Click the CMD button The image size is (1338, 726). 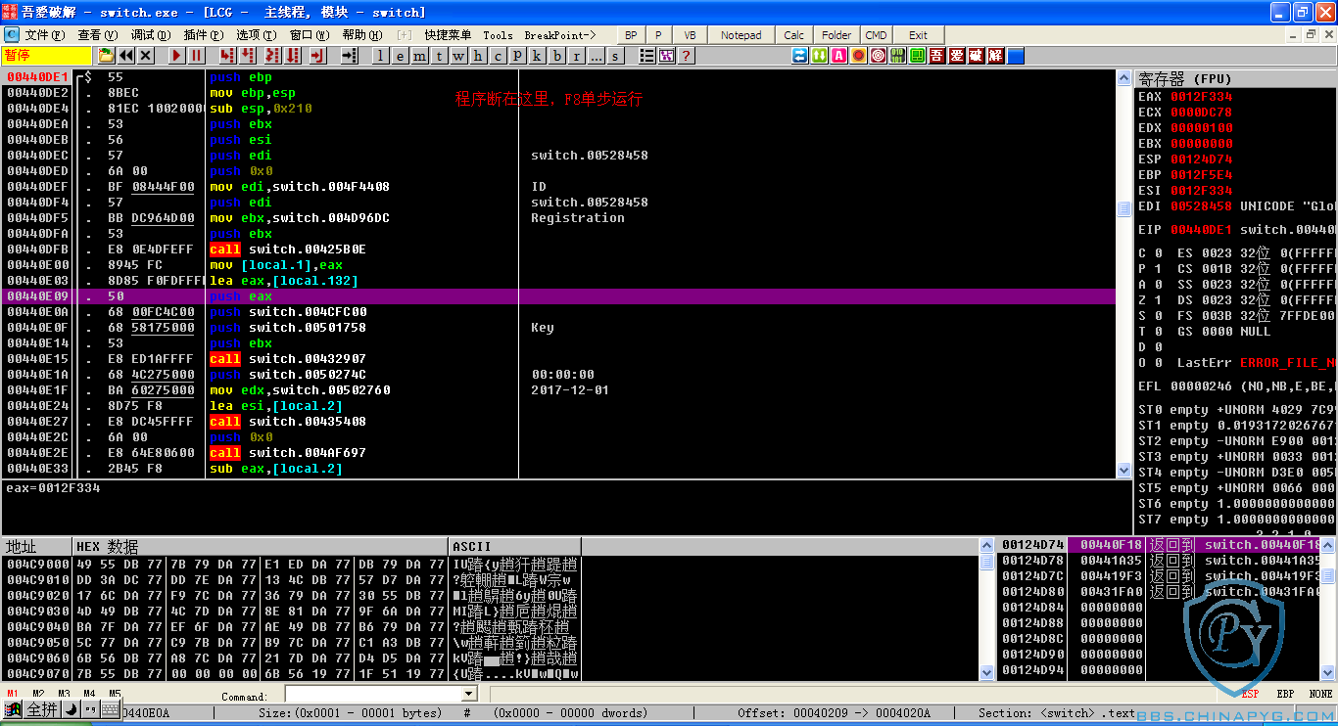click(x=876, y=35)
